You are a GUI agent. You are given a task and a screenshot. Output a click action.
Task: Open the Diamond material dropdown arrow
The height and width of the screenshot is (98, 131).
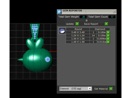point(90,88)
